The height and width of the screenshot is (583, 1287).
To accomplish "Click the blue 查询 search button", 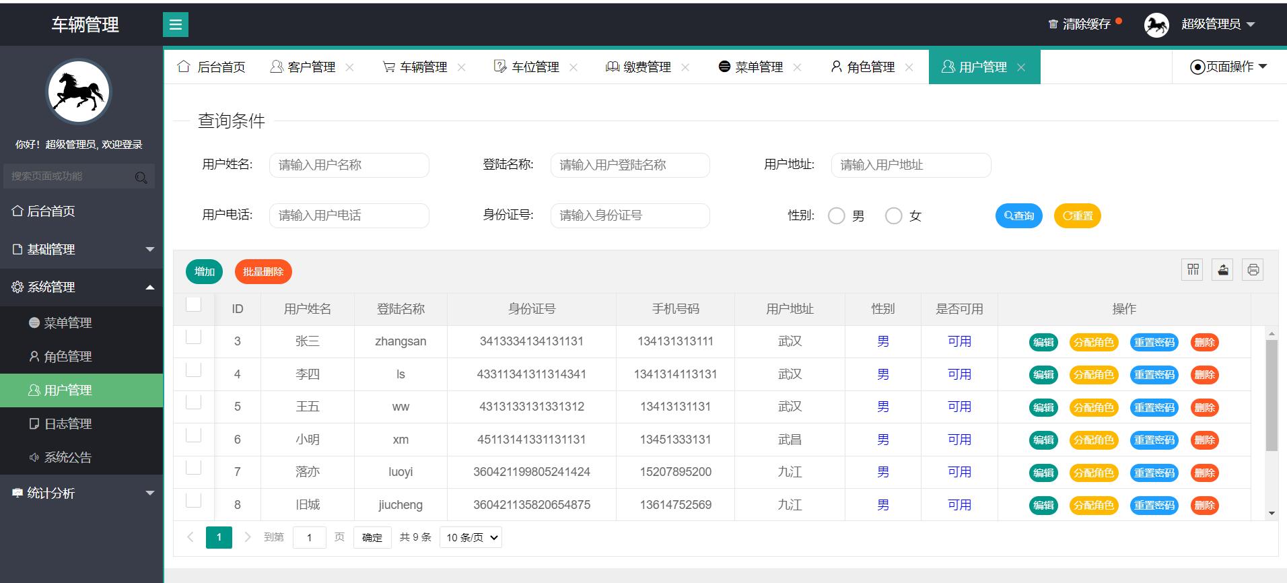I will [1018, 215].
